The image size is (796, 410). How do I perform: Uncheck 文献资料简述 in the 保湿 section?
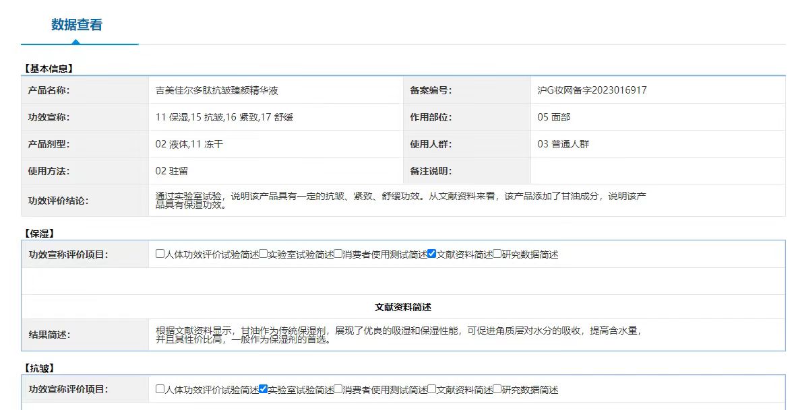click(x=432, y=254)
